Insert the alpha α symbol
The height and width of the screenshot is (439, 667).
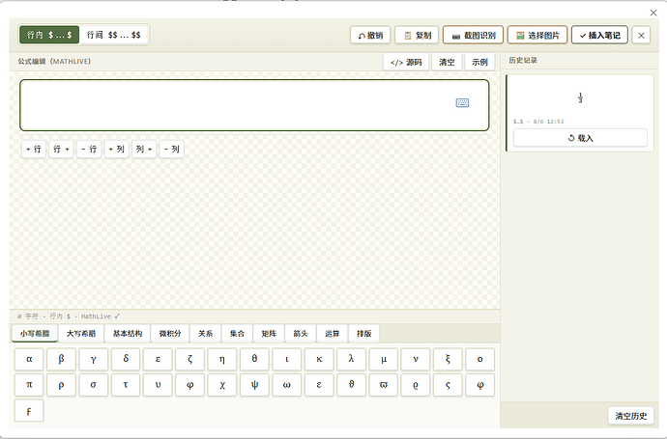[29, 359]
